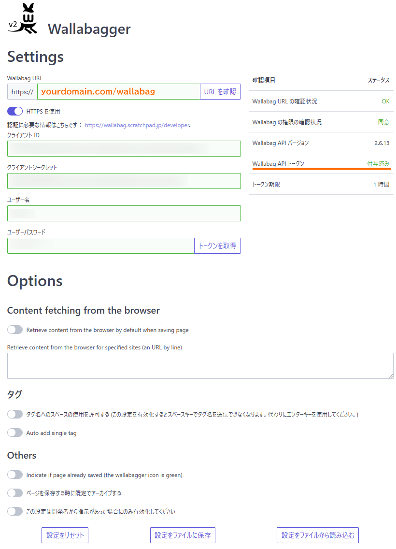Click the 設定をリセット button

pyautogui.click(x=65, y=535)
